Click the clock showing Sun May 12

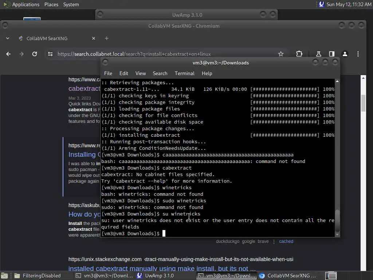pos(349,4)
